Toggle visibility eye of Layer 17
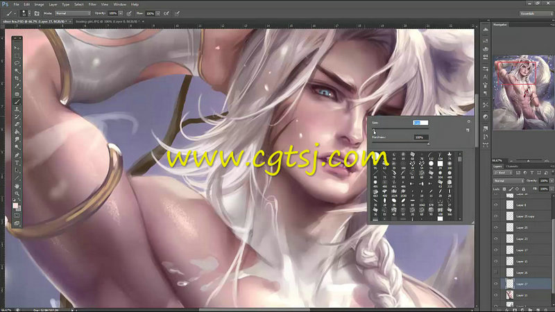The height and width of the screenshot is (312, 555). [496, 250]
